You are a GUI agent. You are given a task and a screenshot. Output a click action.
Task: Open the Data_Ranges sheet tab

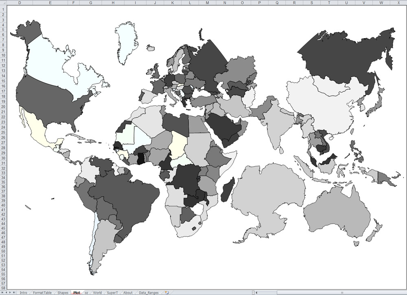click(149, 293)
